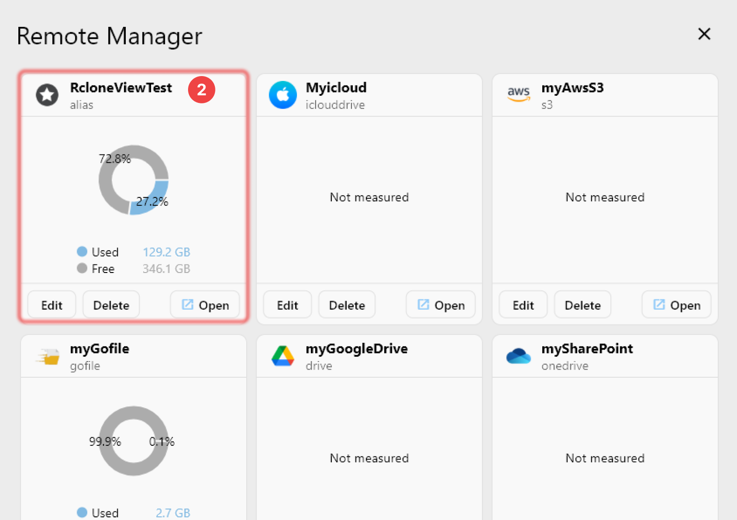Screen dimensions: 737x520
Task: Click the external-link icon on myAwsS3's Open button
Action: 659,304
